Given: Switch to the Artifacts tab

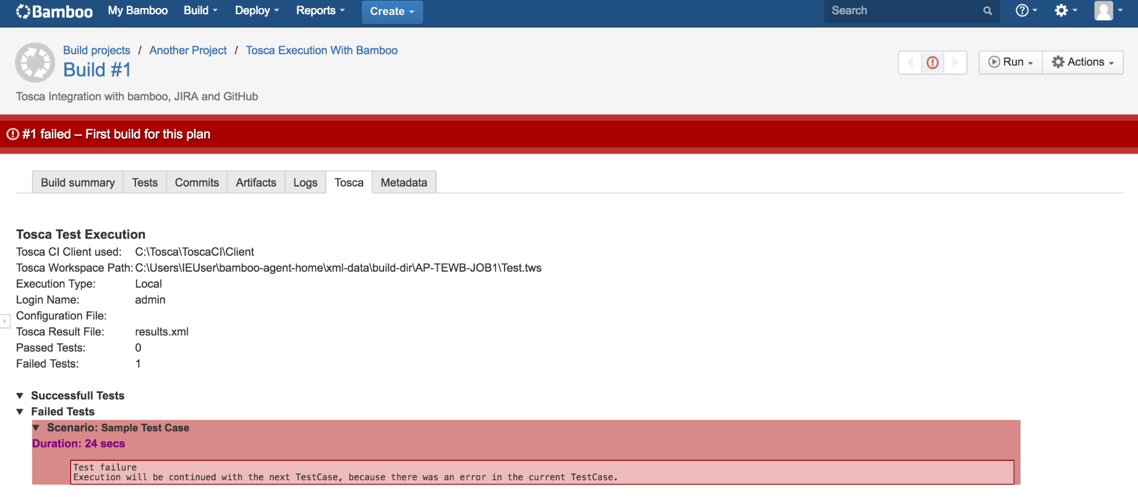Looking at the screenshot, I should (256, 182).
